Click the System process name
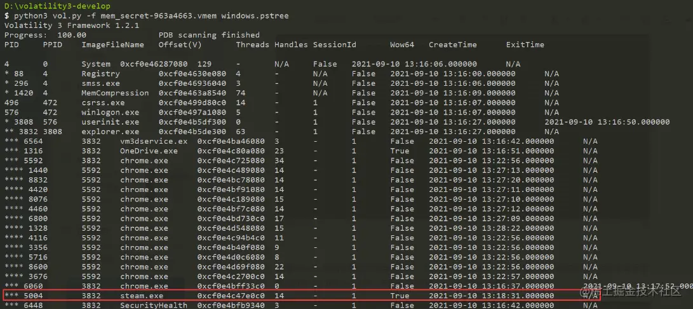693x309 pixels. click(x=96, y=64)
